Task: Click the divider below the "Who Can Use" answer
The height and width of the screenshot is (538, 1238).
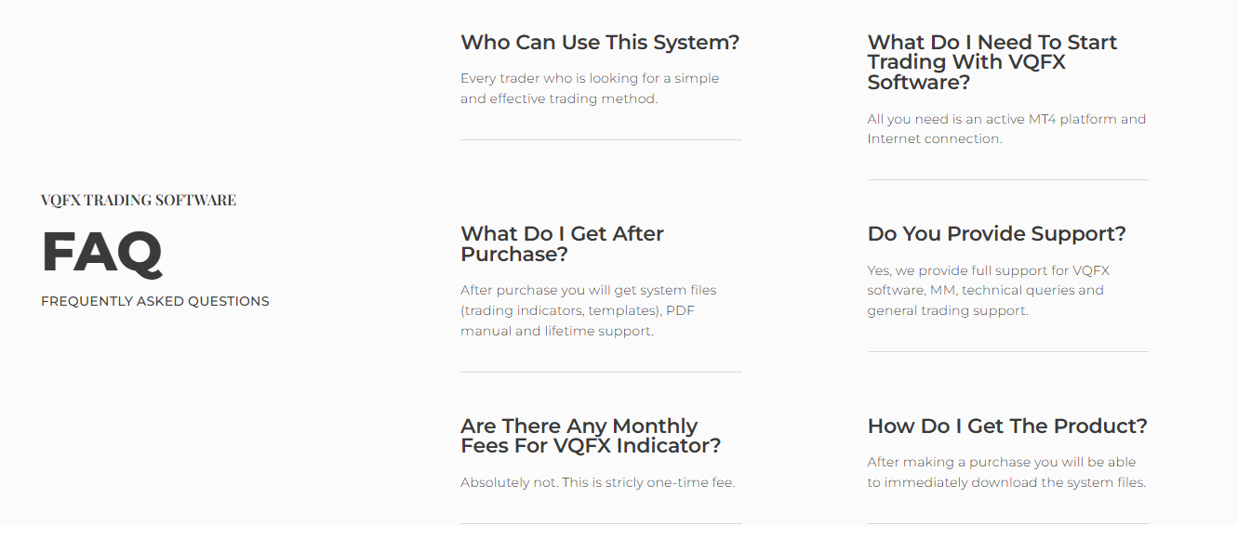Action: (601, 140)
